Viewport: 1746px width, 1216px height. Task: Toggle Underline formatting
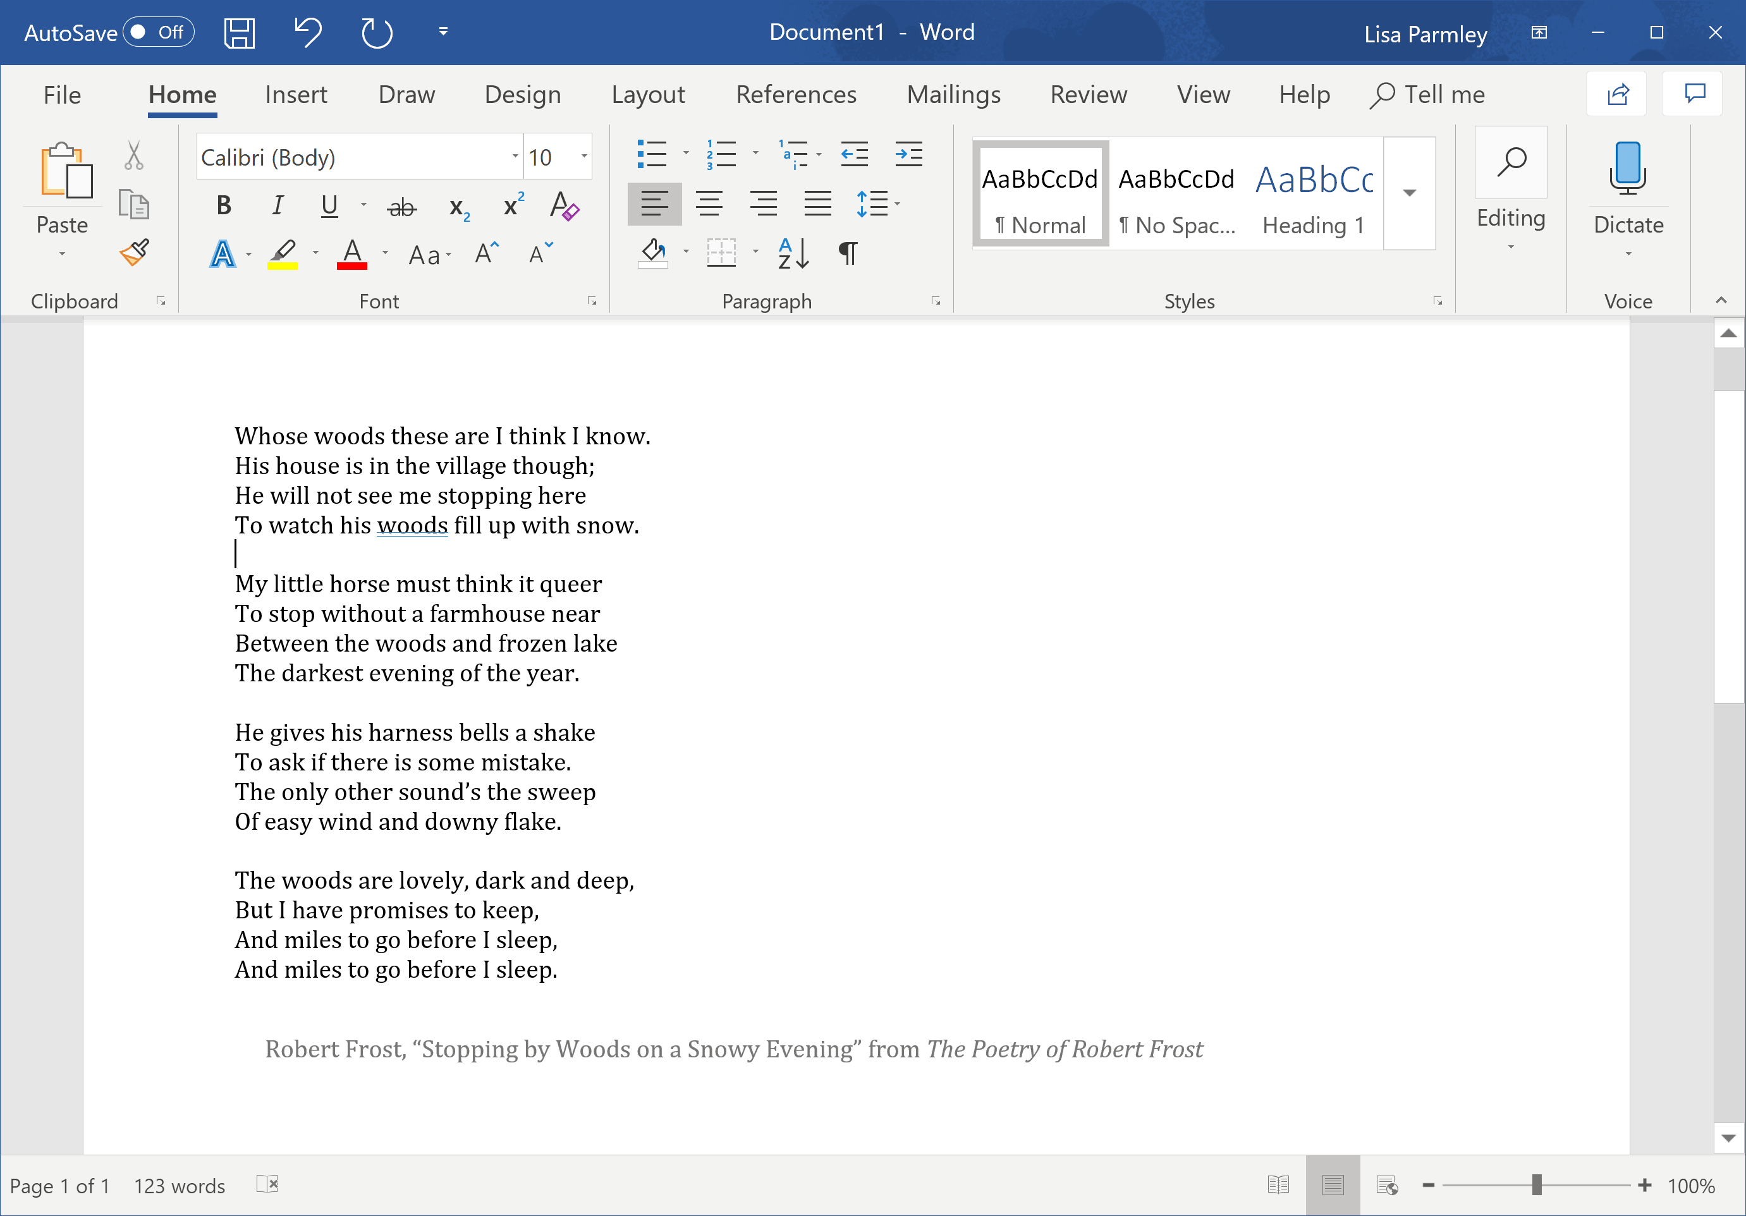coord(329,205)
